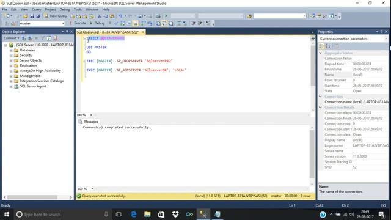Toggle Results to File icon
The image size is (391, 220).
click(171, 23)
